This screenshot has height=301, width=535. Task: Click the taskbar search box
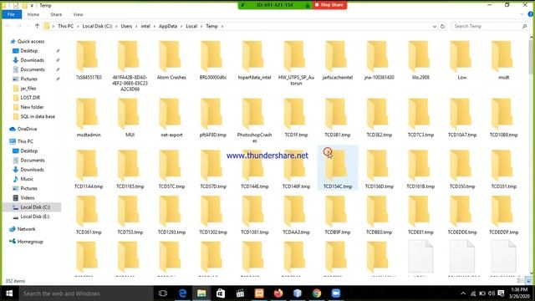[85, 293]
